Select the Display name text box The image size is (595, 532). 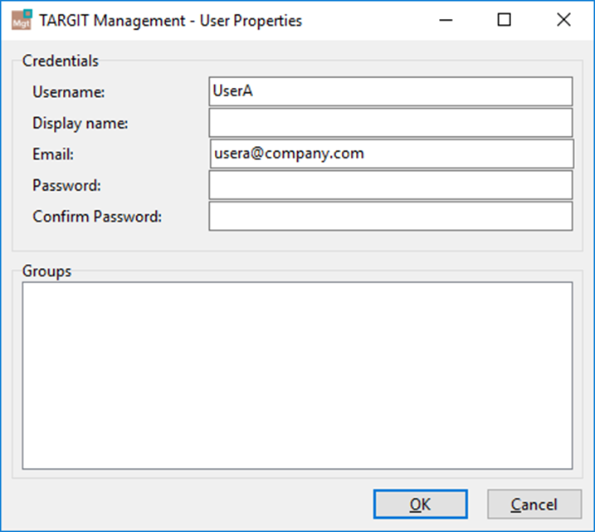coord(391,123)
